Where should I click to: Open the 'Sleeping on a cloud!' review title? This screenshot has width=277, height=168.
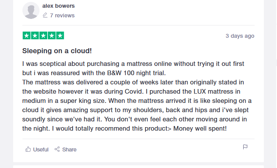[x=57, y=51]
